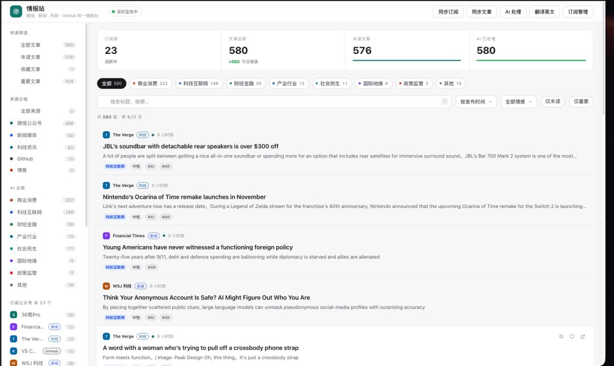Select the 其他 19 category tab
The width and height of the screenshot is (614, 366).
(451, 84)
